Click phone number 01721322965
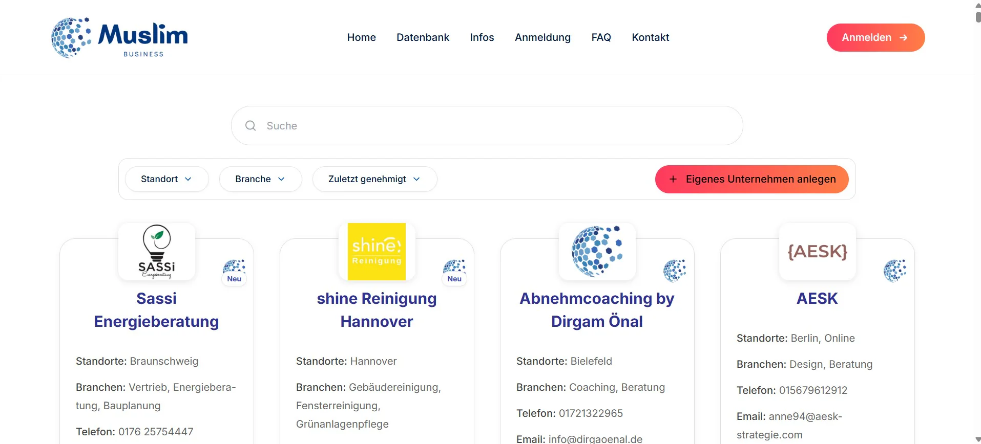 (591, 413)
